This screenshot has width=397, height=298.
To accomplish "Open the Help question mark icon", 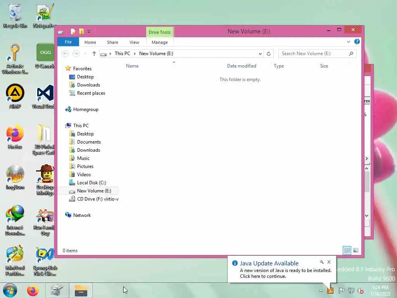I will 357,42.
